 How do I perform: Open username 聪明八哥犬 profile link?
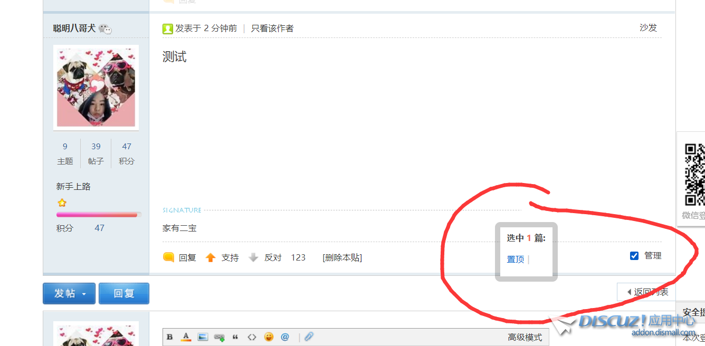coord(74,28)
